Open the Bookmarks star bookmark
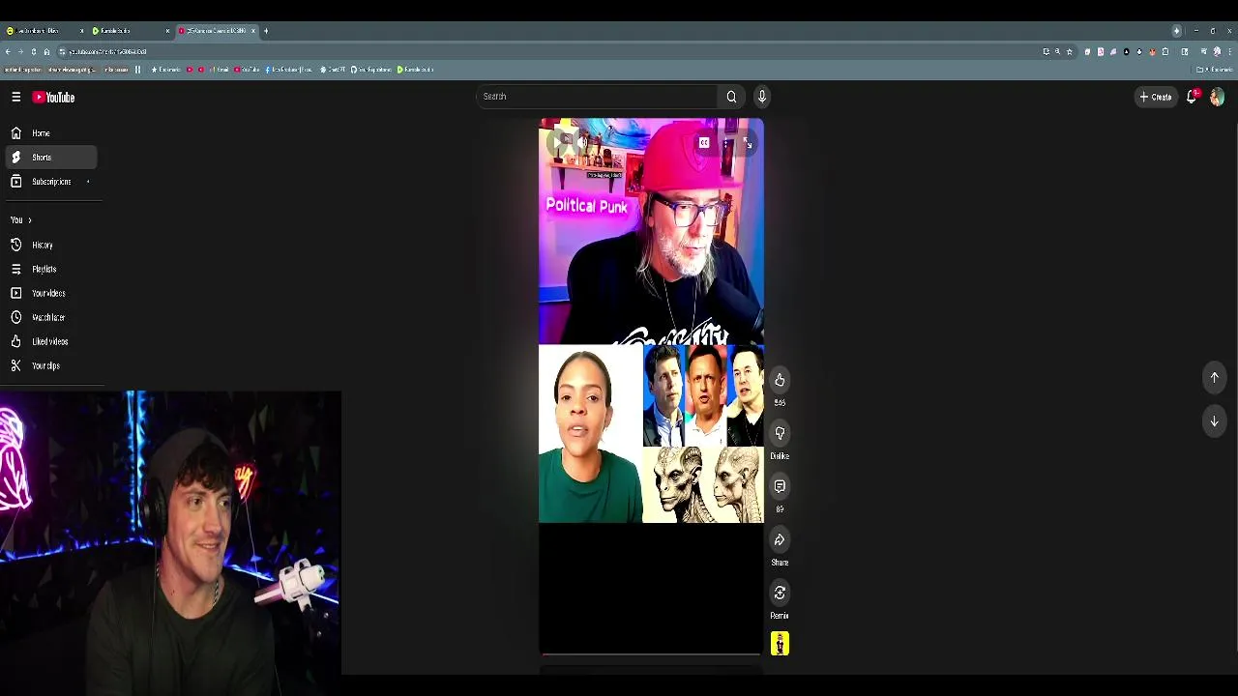 [164, 70]
